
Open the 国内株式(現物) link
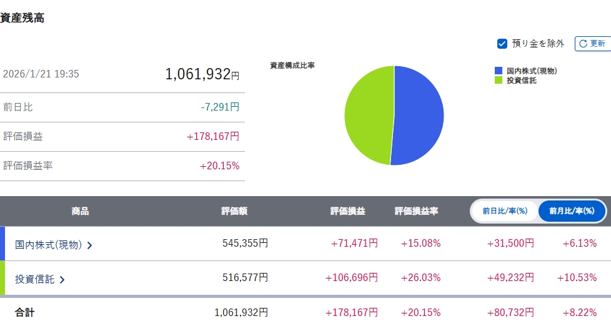(49, 245)
